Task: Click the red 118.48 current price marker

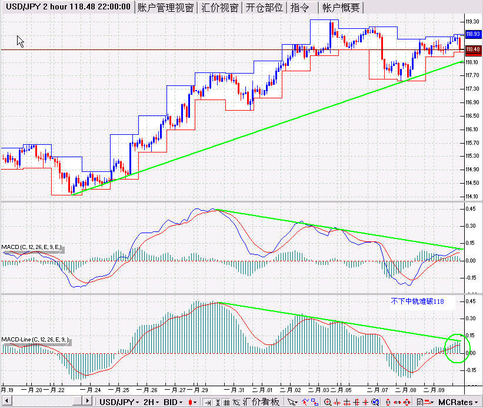Action: click(x=473, y=49)
